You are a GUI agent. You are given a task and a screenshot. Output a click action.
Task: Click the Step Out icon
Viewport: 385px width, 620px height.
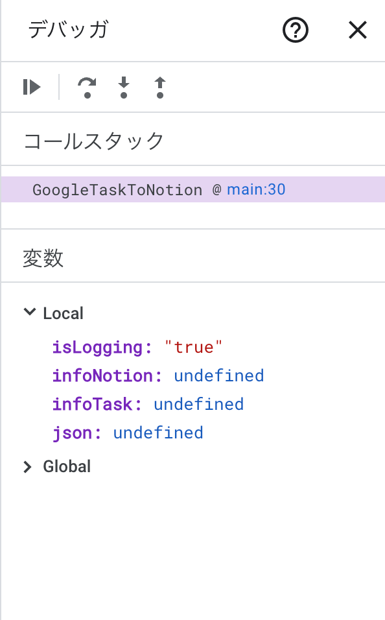click(159, 88)
